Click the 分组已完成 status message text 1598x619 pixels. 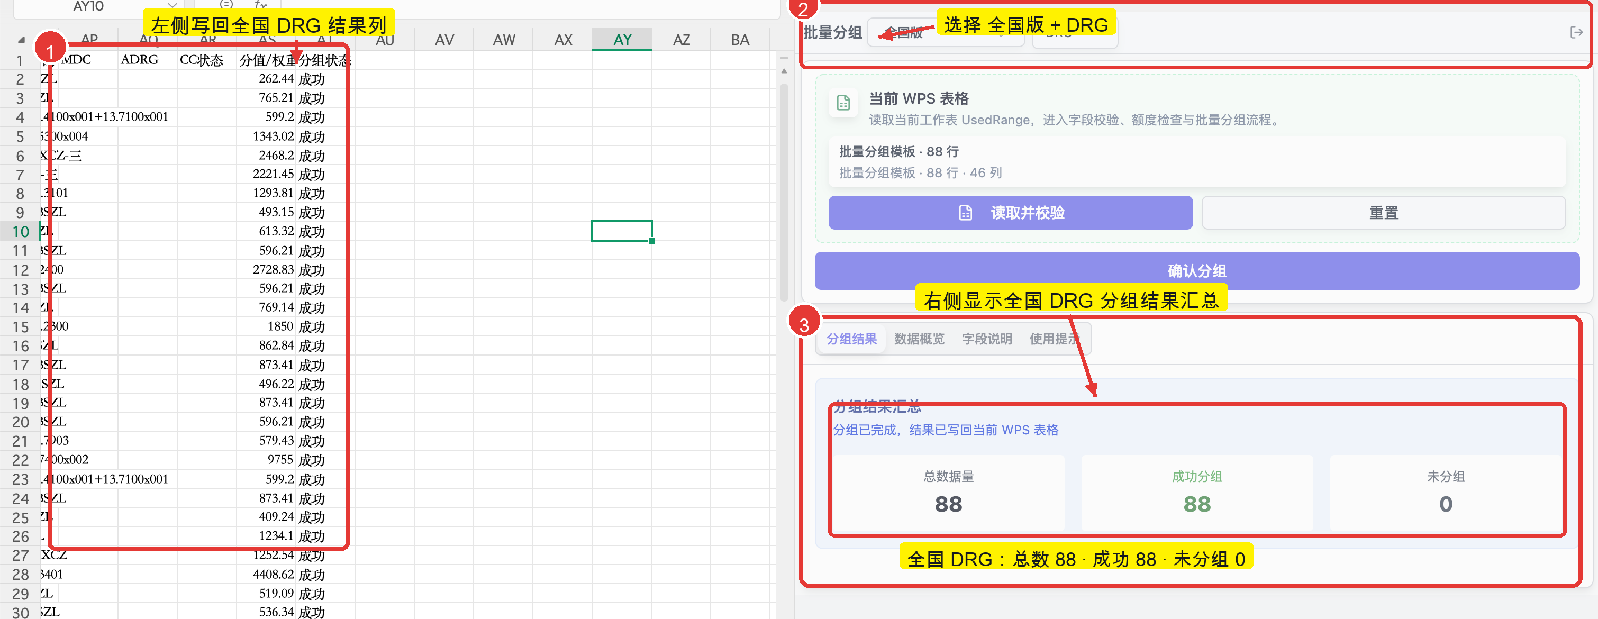[x=946, y=430]
